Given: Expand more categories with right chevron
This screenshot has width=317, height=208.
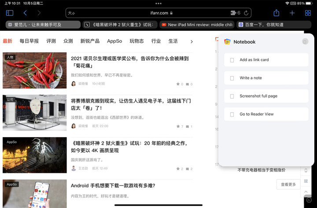Looking at the screenshot, I should 192,41.
